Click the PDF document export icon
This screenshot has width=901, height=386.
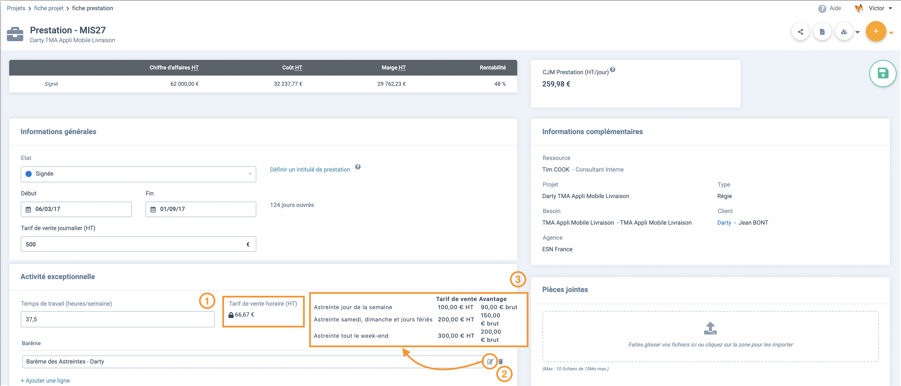point(822,32)
